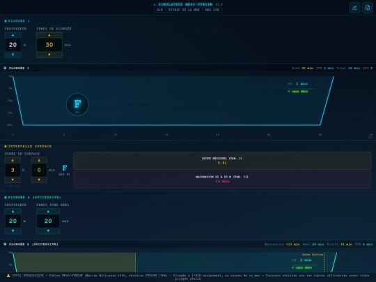Increase Plongée 1 temps de plongée
The image size is (376, 282).
pyautogui.click(x=49, y=36)
